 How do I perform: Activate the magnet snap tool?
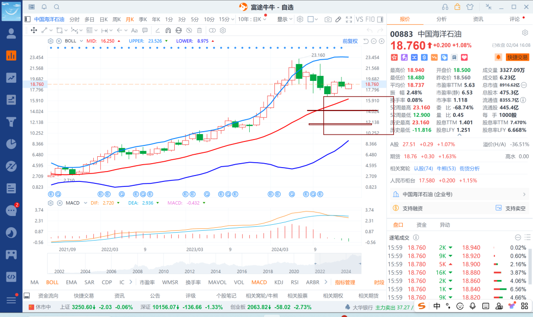168,31
